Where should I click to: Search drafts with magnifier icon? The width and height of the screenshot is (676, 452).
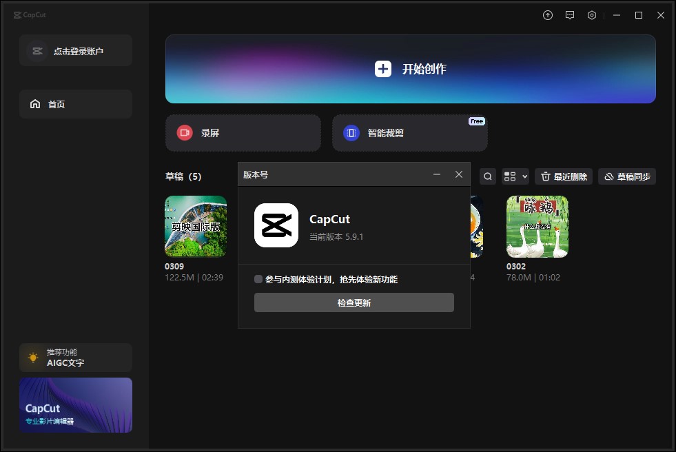[488, 176]
